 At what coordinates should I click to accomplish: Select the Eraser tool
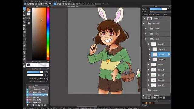pos(24,12)
